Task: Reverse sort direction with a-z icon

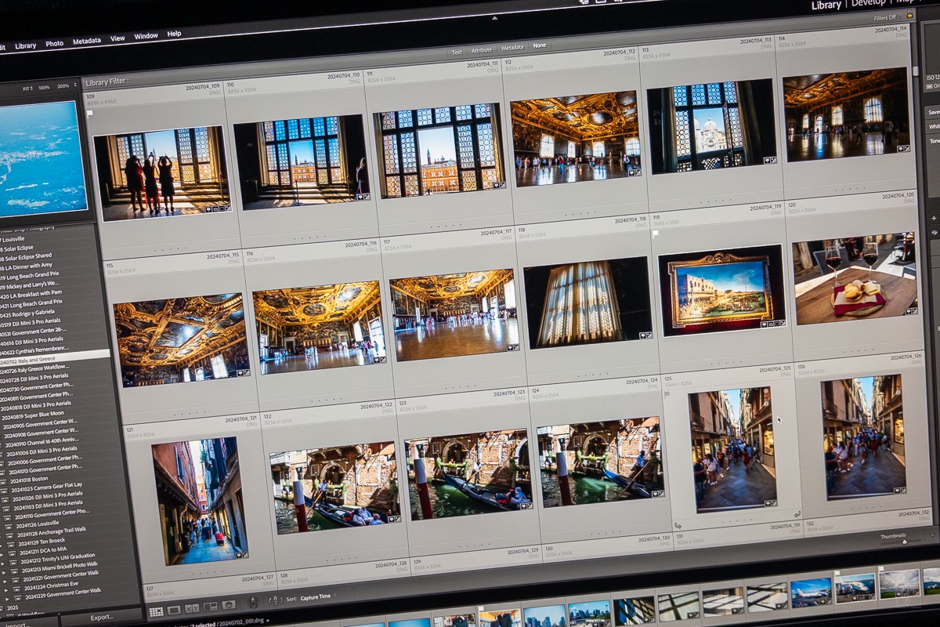Action: click(x=275, y=600)
